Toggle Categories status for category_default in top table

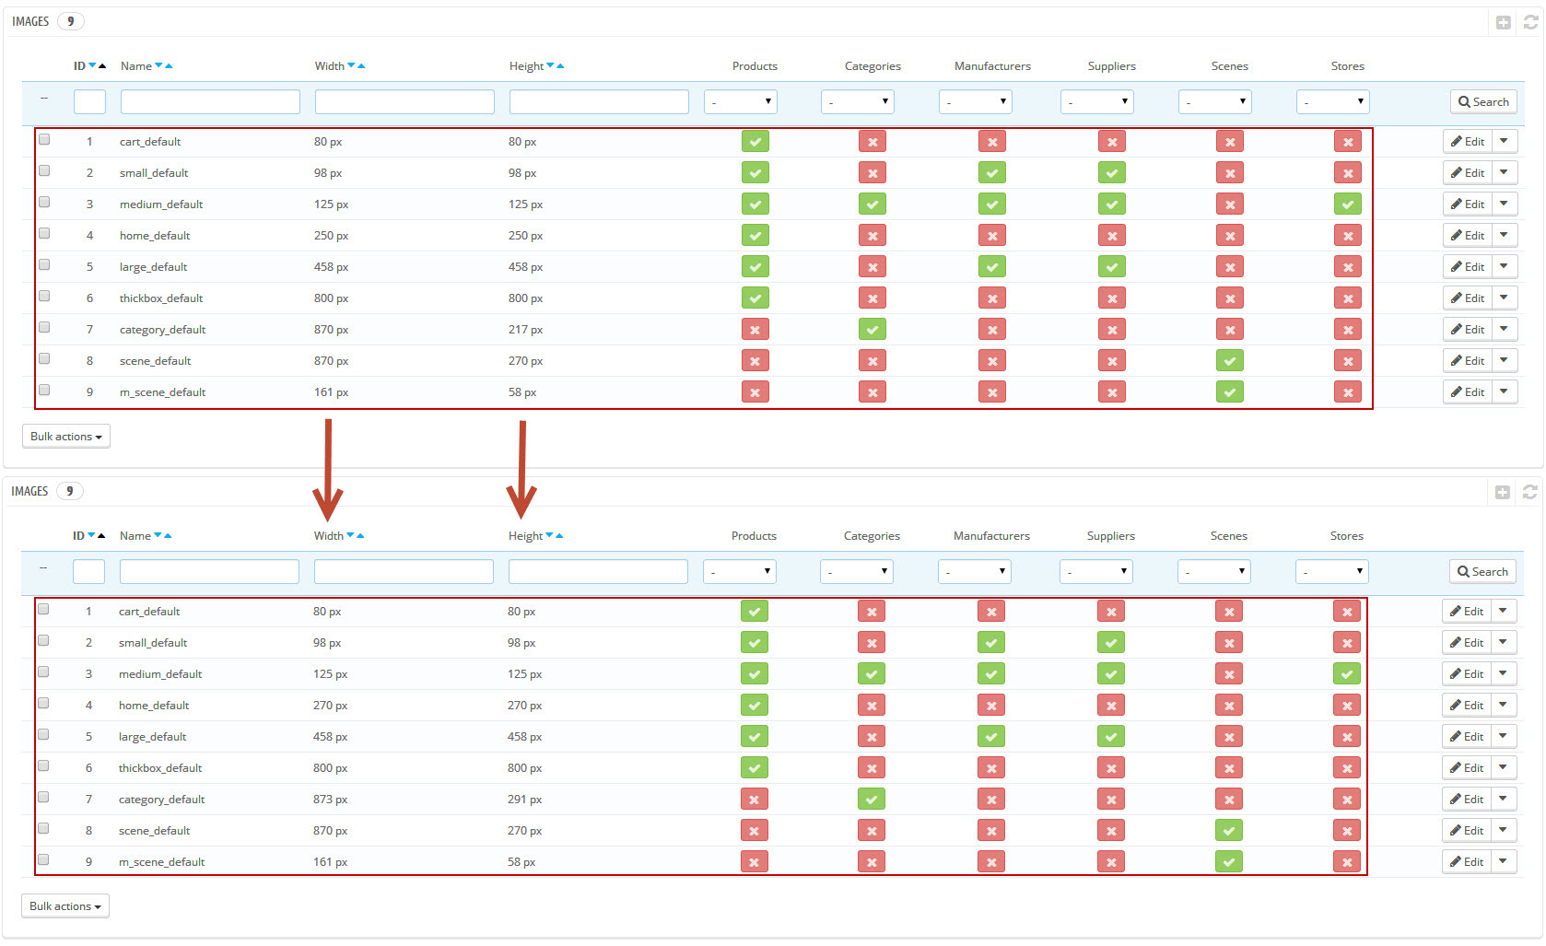pos(872,330)
